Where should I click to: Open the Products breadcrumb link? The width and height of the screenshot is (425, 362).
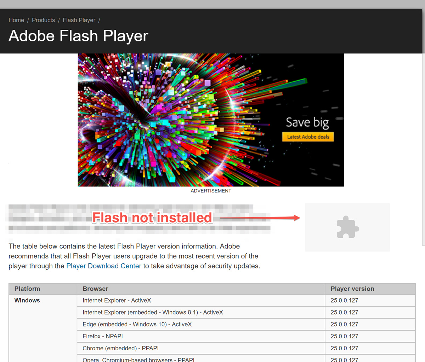click(x=43, y=20)
